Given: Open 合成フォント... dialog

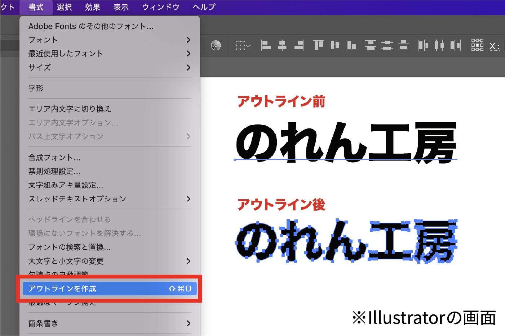Looking at the screenshot, I should coord(110,158).
